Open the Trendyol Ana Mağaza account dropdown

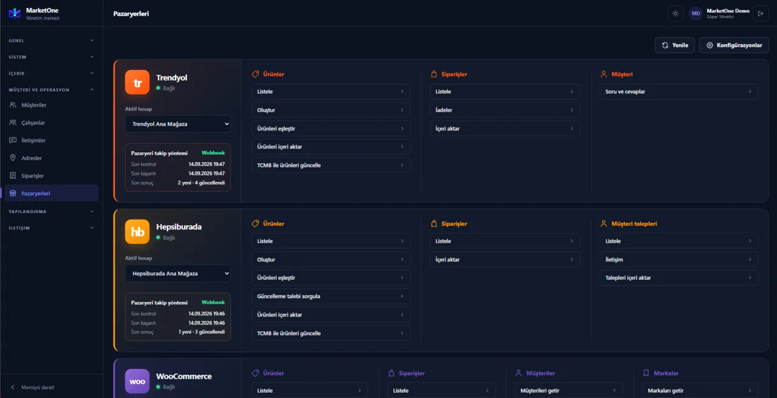pos(178,124)
